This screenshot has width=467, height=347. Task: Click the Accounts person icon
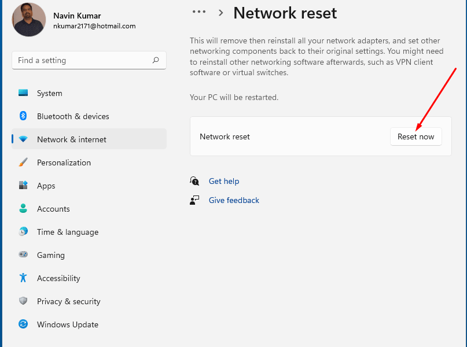pos(23,209)
